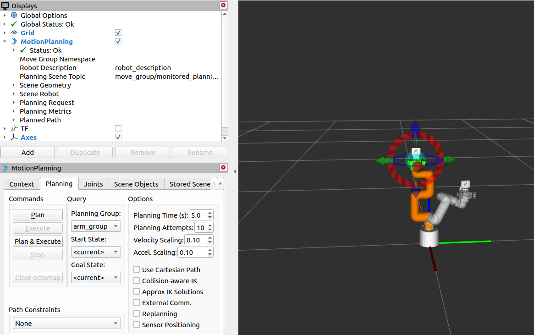
Task: Click the Planning Time value field
Action: (198, 215)
